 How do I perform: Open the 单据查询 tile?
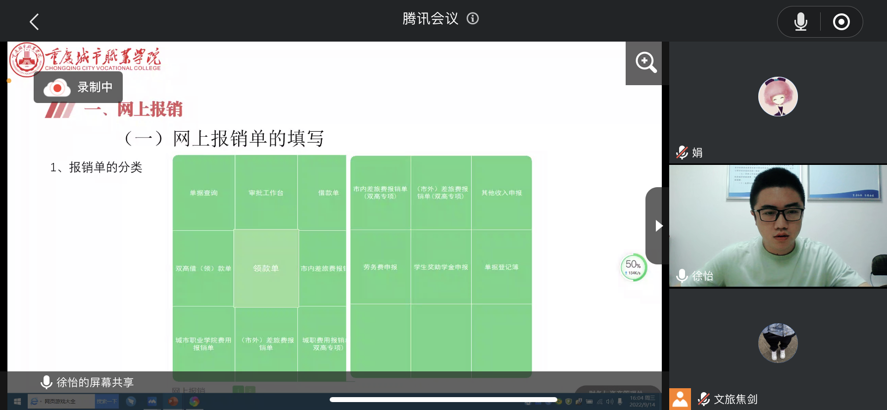(203, 193)
